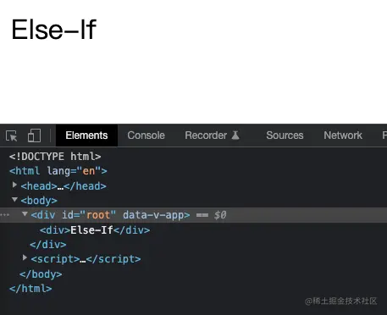
Task: Select the html lang="en" node
Action: coord(58,171)
